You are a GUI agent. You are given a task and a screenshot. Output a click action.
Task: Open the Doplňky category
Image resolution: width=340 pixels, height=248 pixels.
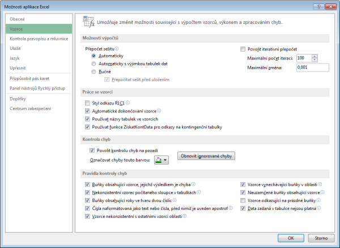click(x=39, y=99)
